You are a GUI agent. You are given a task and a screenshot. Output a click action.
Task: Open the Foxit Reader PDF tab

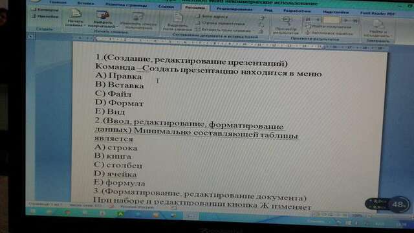(x=378, y=13)
